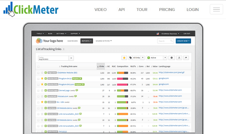Click the CREATE NEW button
Image resolution: width=226 pixels, height=134 pixels.
(183, 41)
